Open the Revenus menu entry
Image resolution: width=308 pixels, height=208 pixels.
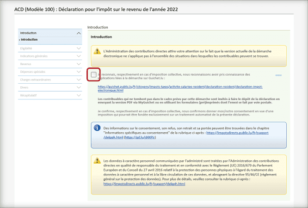26,64
